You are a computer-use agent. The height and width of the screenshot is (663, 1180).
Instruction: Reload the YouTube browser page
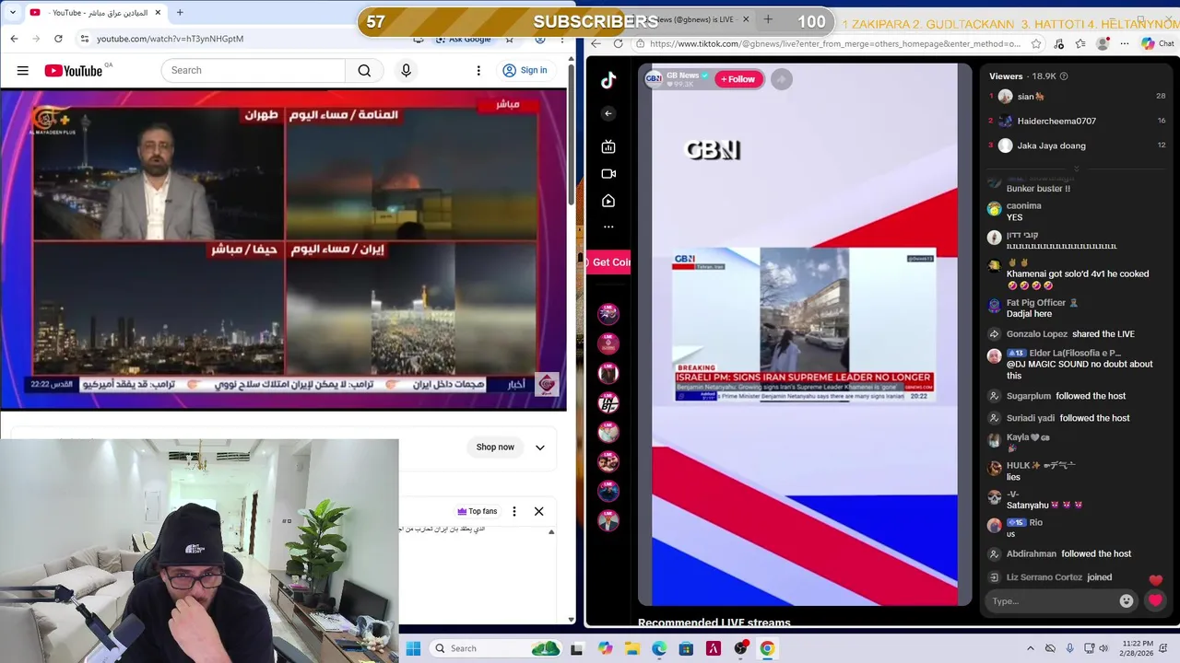click(58, 39)
